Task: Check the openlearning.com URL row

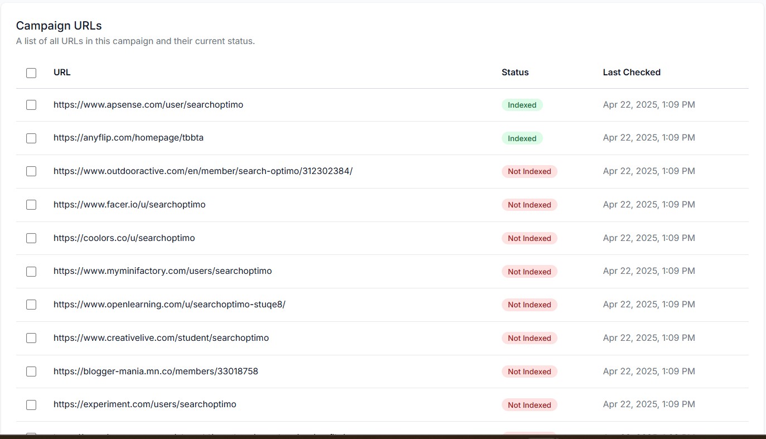Action: [x=31, y=305]
